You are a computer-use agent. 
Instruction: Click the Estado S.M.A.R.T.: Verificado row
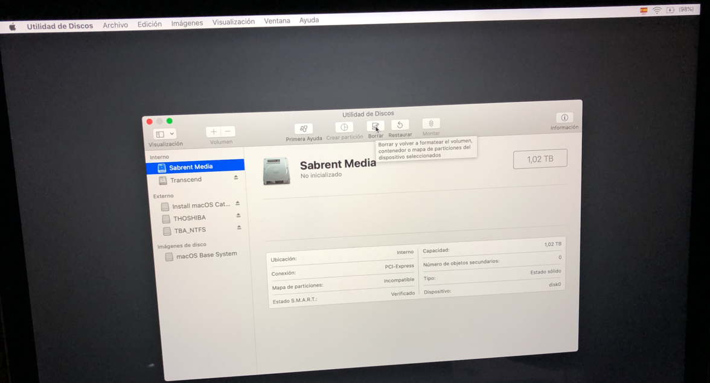point(343,297)
